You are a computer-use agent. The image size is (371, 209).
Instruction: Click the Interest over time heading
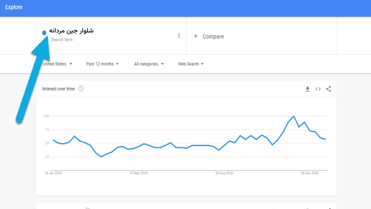pyautogui.click(x=58, y=89)
